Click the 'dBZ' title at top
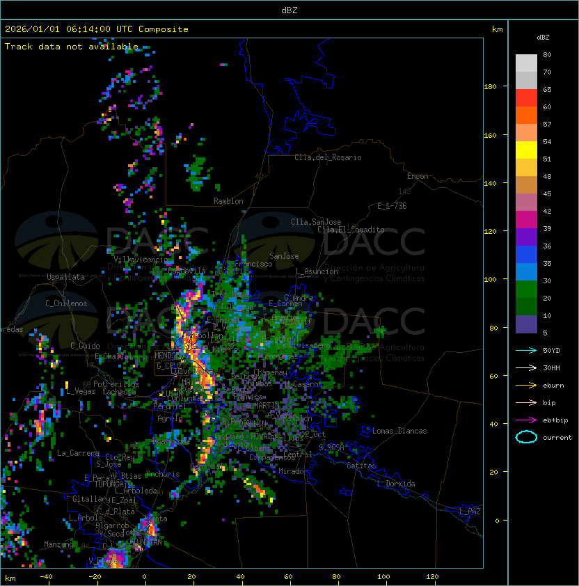Image resolution: width=579 pixels, height=586 pixels. pyautogui.click(x=289, y=10)
